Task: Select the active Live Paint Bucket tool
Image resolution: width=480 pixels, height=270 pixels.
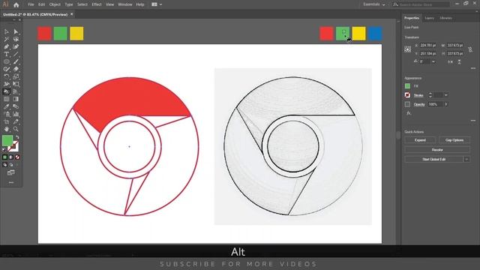Action: tap(7, 91)
